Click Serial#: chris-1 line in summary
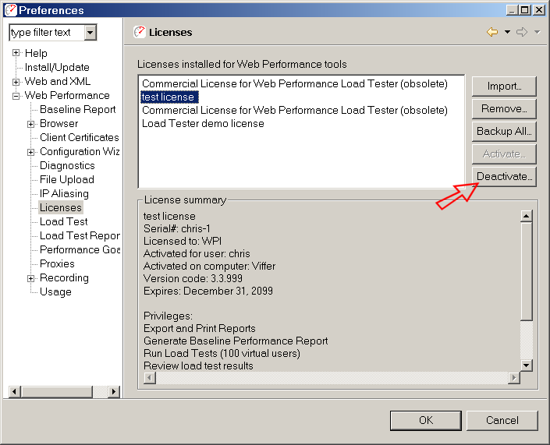This screenshot has height=445, width=550. (x=177, y=229)
